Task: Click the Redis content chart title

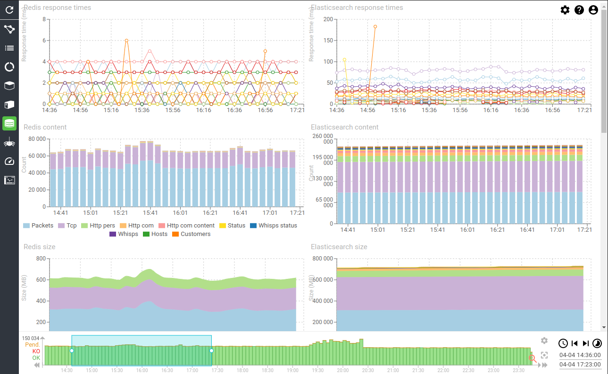Action: (x=45, y=127)
